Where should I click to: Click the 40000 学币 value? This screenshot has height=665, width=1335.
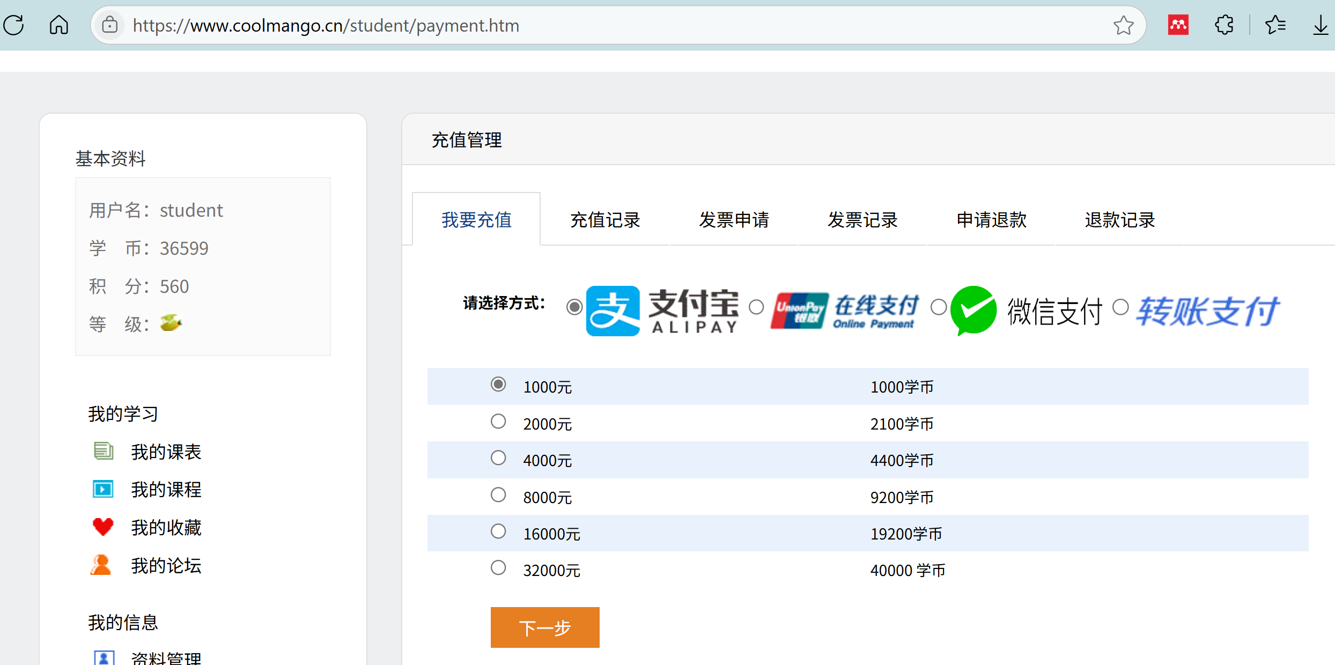pyautogui.click(x=908, y=570)
